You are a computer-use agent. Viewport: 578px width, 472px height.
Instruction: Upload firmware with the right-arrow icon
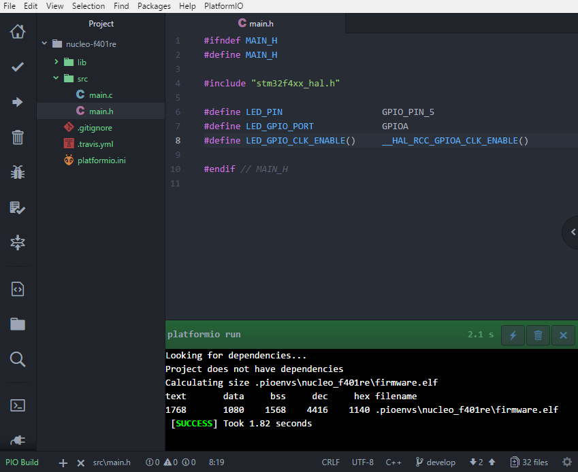17,102
